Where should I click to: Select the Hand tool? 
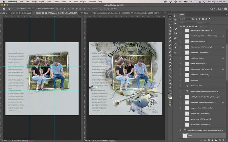pyautogui.click(x=170, y=83)
